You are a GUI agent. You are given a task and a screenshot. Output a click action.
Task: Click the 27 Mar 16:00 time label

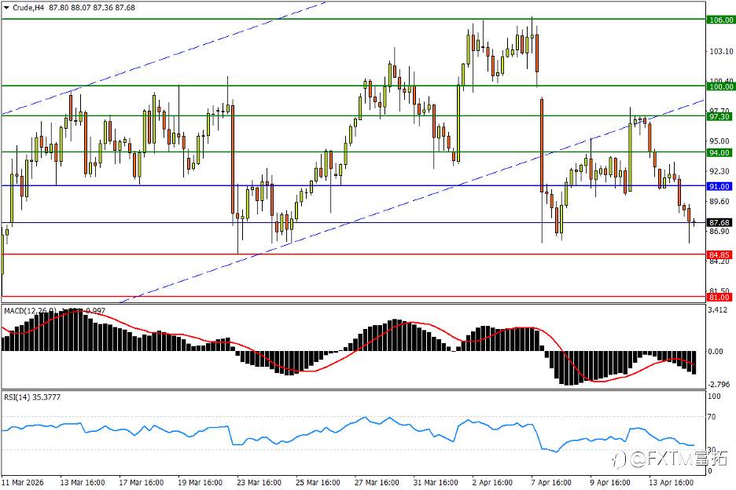[377, 482]
